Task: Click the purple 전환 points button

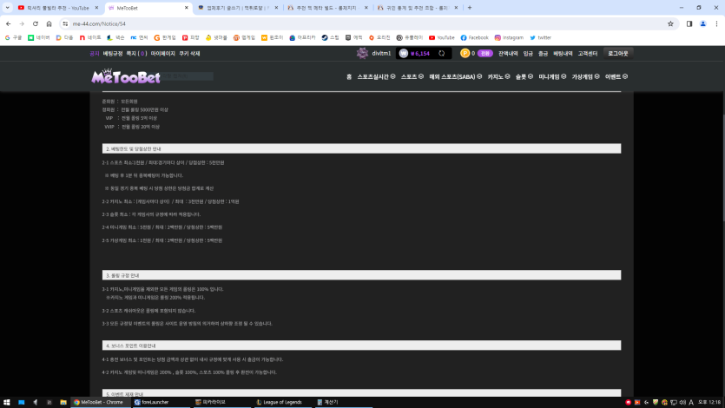Action: tap(486, 53)
